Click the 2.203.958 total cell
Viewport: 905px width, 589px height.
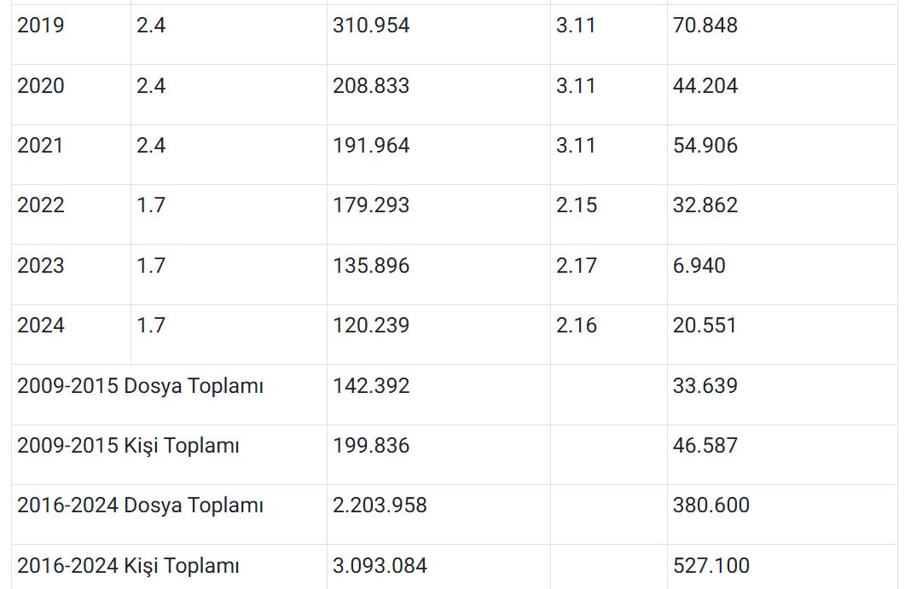click(380, 505)
